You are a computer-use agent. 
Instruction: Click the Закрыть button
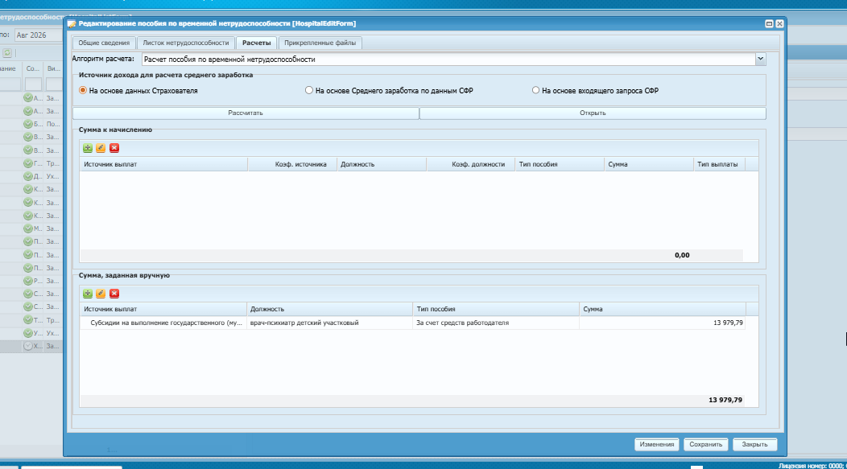pyautogui.click(x=754, y=444)
